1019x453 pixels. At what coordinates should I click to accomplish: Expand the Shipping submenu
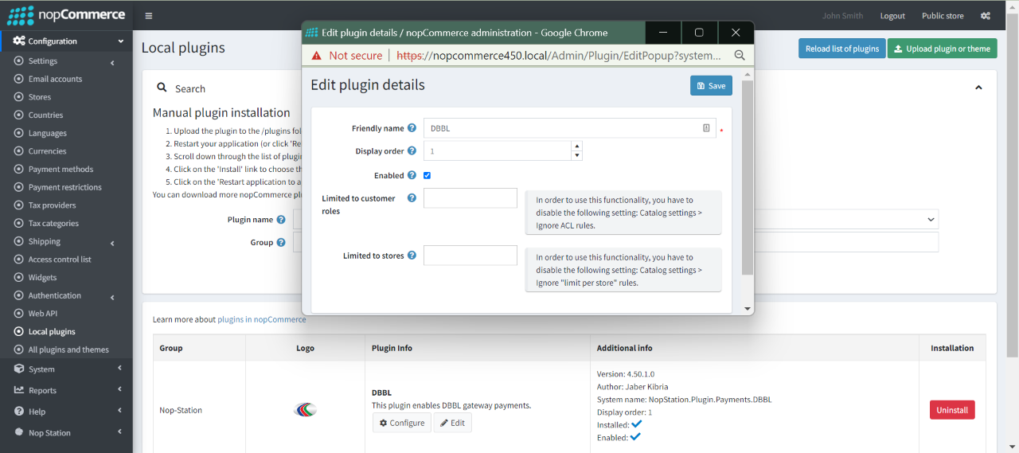coord(112,242)
